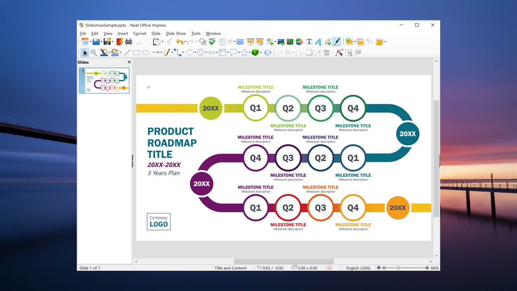Screen dimensions: 517x291
Task: Insert a text box using the toolbar icon
Action: (309, 41)
